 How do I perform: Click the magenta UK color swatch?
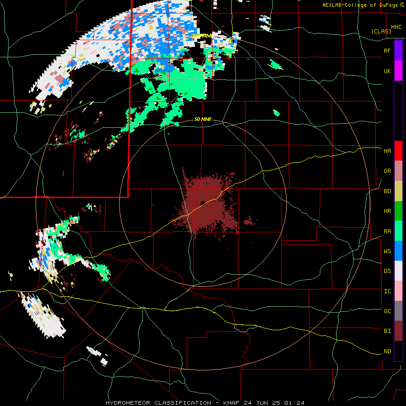398,70
